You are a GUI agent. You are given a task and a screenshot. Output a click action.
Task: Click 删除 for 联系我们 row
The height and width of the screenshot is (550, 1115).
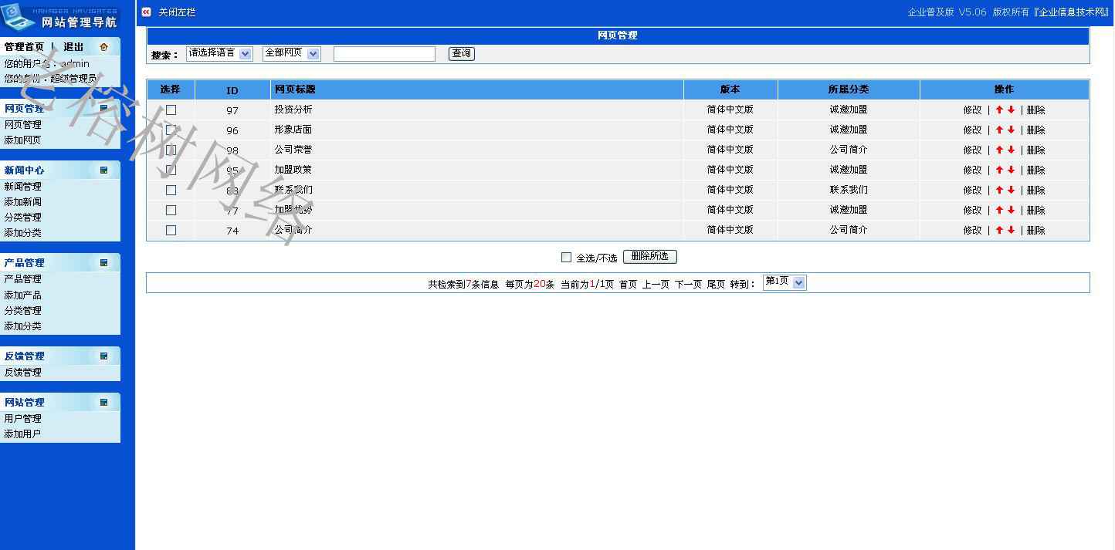1035,190
